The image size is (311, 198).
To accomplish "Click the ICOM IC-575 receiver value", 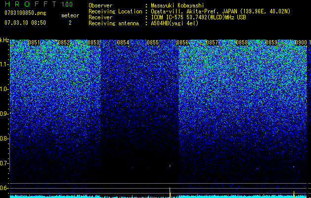I will [198, 17].
